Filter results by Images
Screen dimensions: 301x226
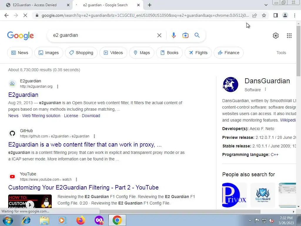49,53
